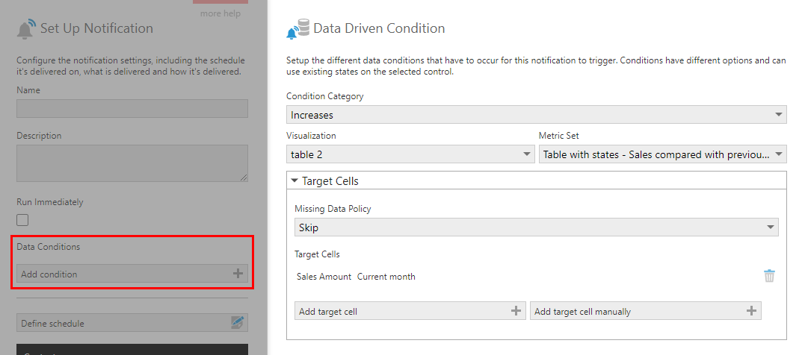Click the Missing Data Policy label
Screen dimensions: 805x355
point(333,209)
